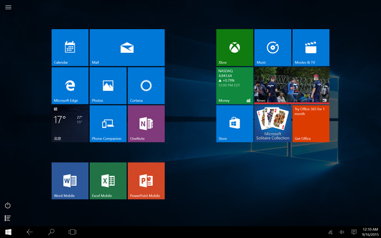Launch Word Mobile tile
The image size is (381, 238).
70,180
